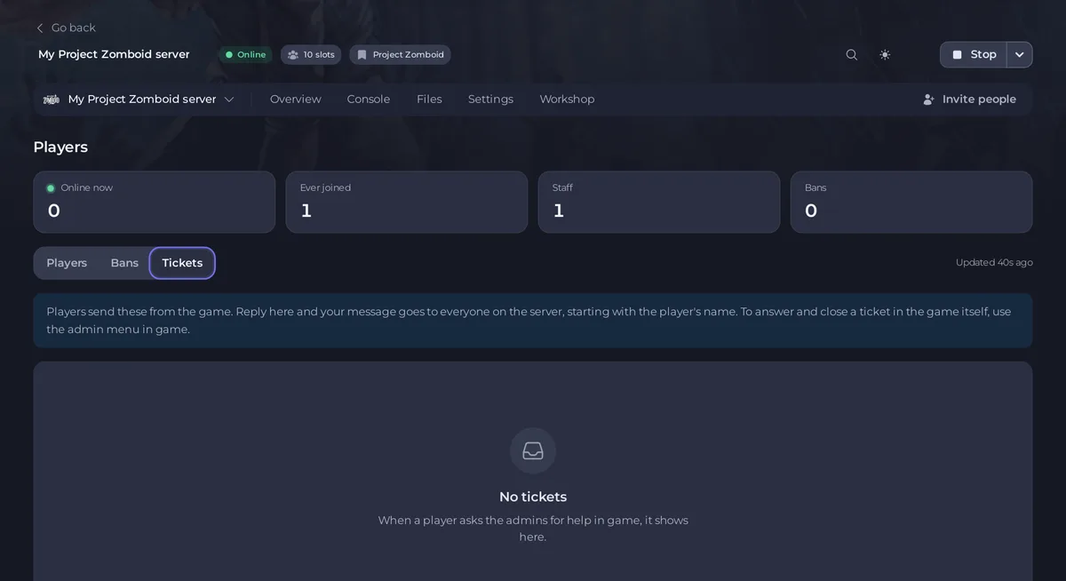Select the Online now stat card
This screenshot has width=1066, height=581.
pyautogui.click(x=155, y=203)
